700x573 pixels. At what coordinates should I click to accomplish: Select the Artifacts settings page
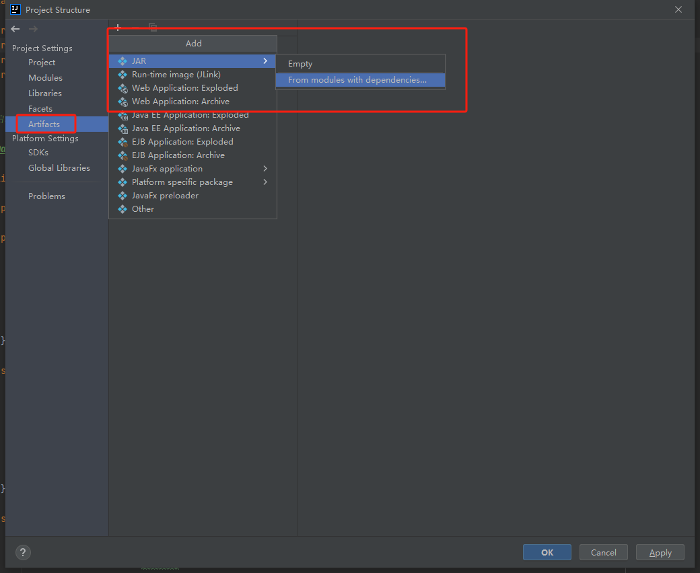(57, 124)
